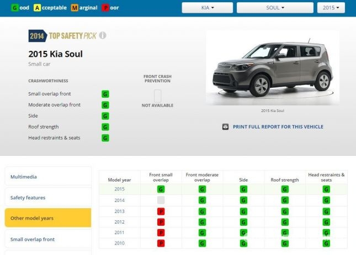Click the Small overlap front Good rating badge
Image resolution: width=356 pixels, height=255 pixels.
click(x=105, y=94)
